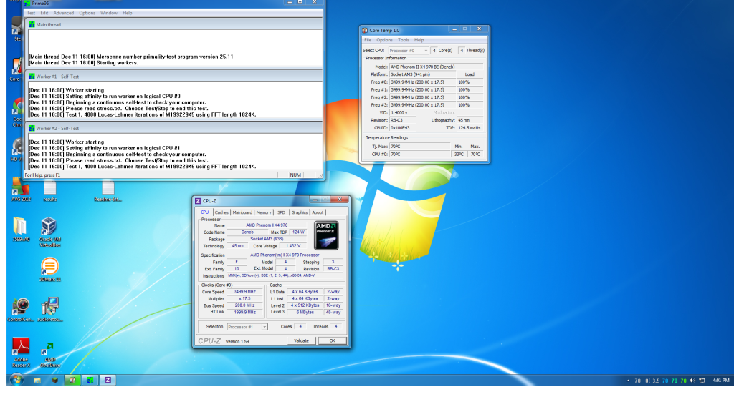Open the volume control in system tray
734x412 pixels.
pos(692,381)
